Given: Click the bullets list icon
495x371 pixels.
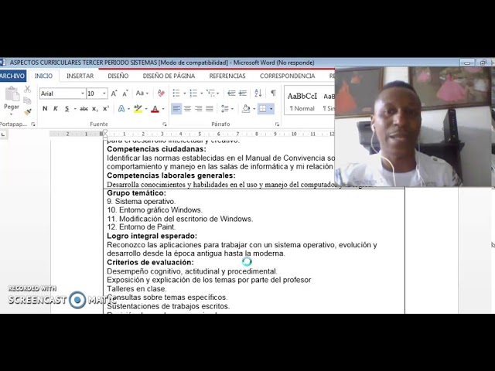Looking at the screenshot, I should [176, 93].
